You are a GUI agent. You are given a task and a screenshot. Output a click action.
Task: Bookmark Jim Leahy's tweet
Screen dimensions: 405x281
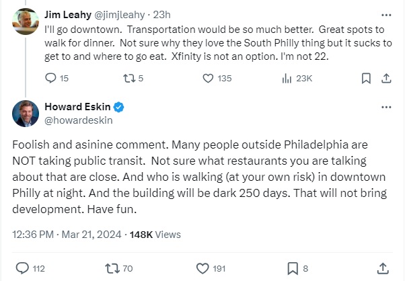click(x=366, y=78)
